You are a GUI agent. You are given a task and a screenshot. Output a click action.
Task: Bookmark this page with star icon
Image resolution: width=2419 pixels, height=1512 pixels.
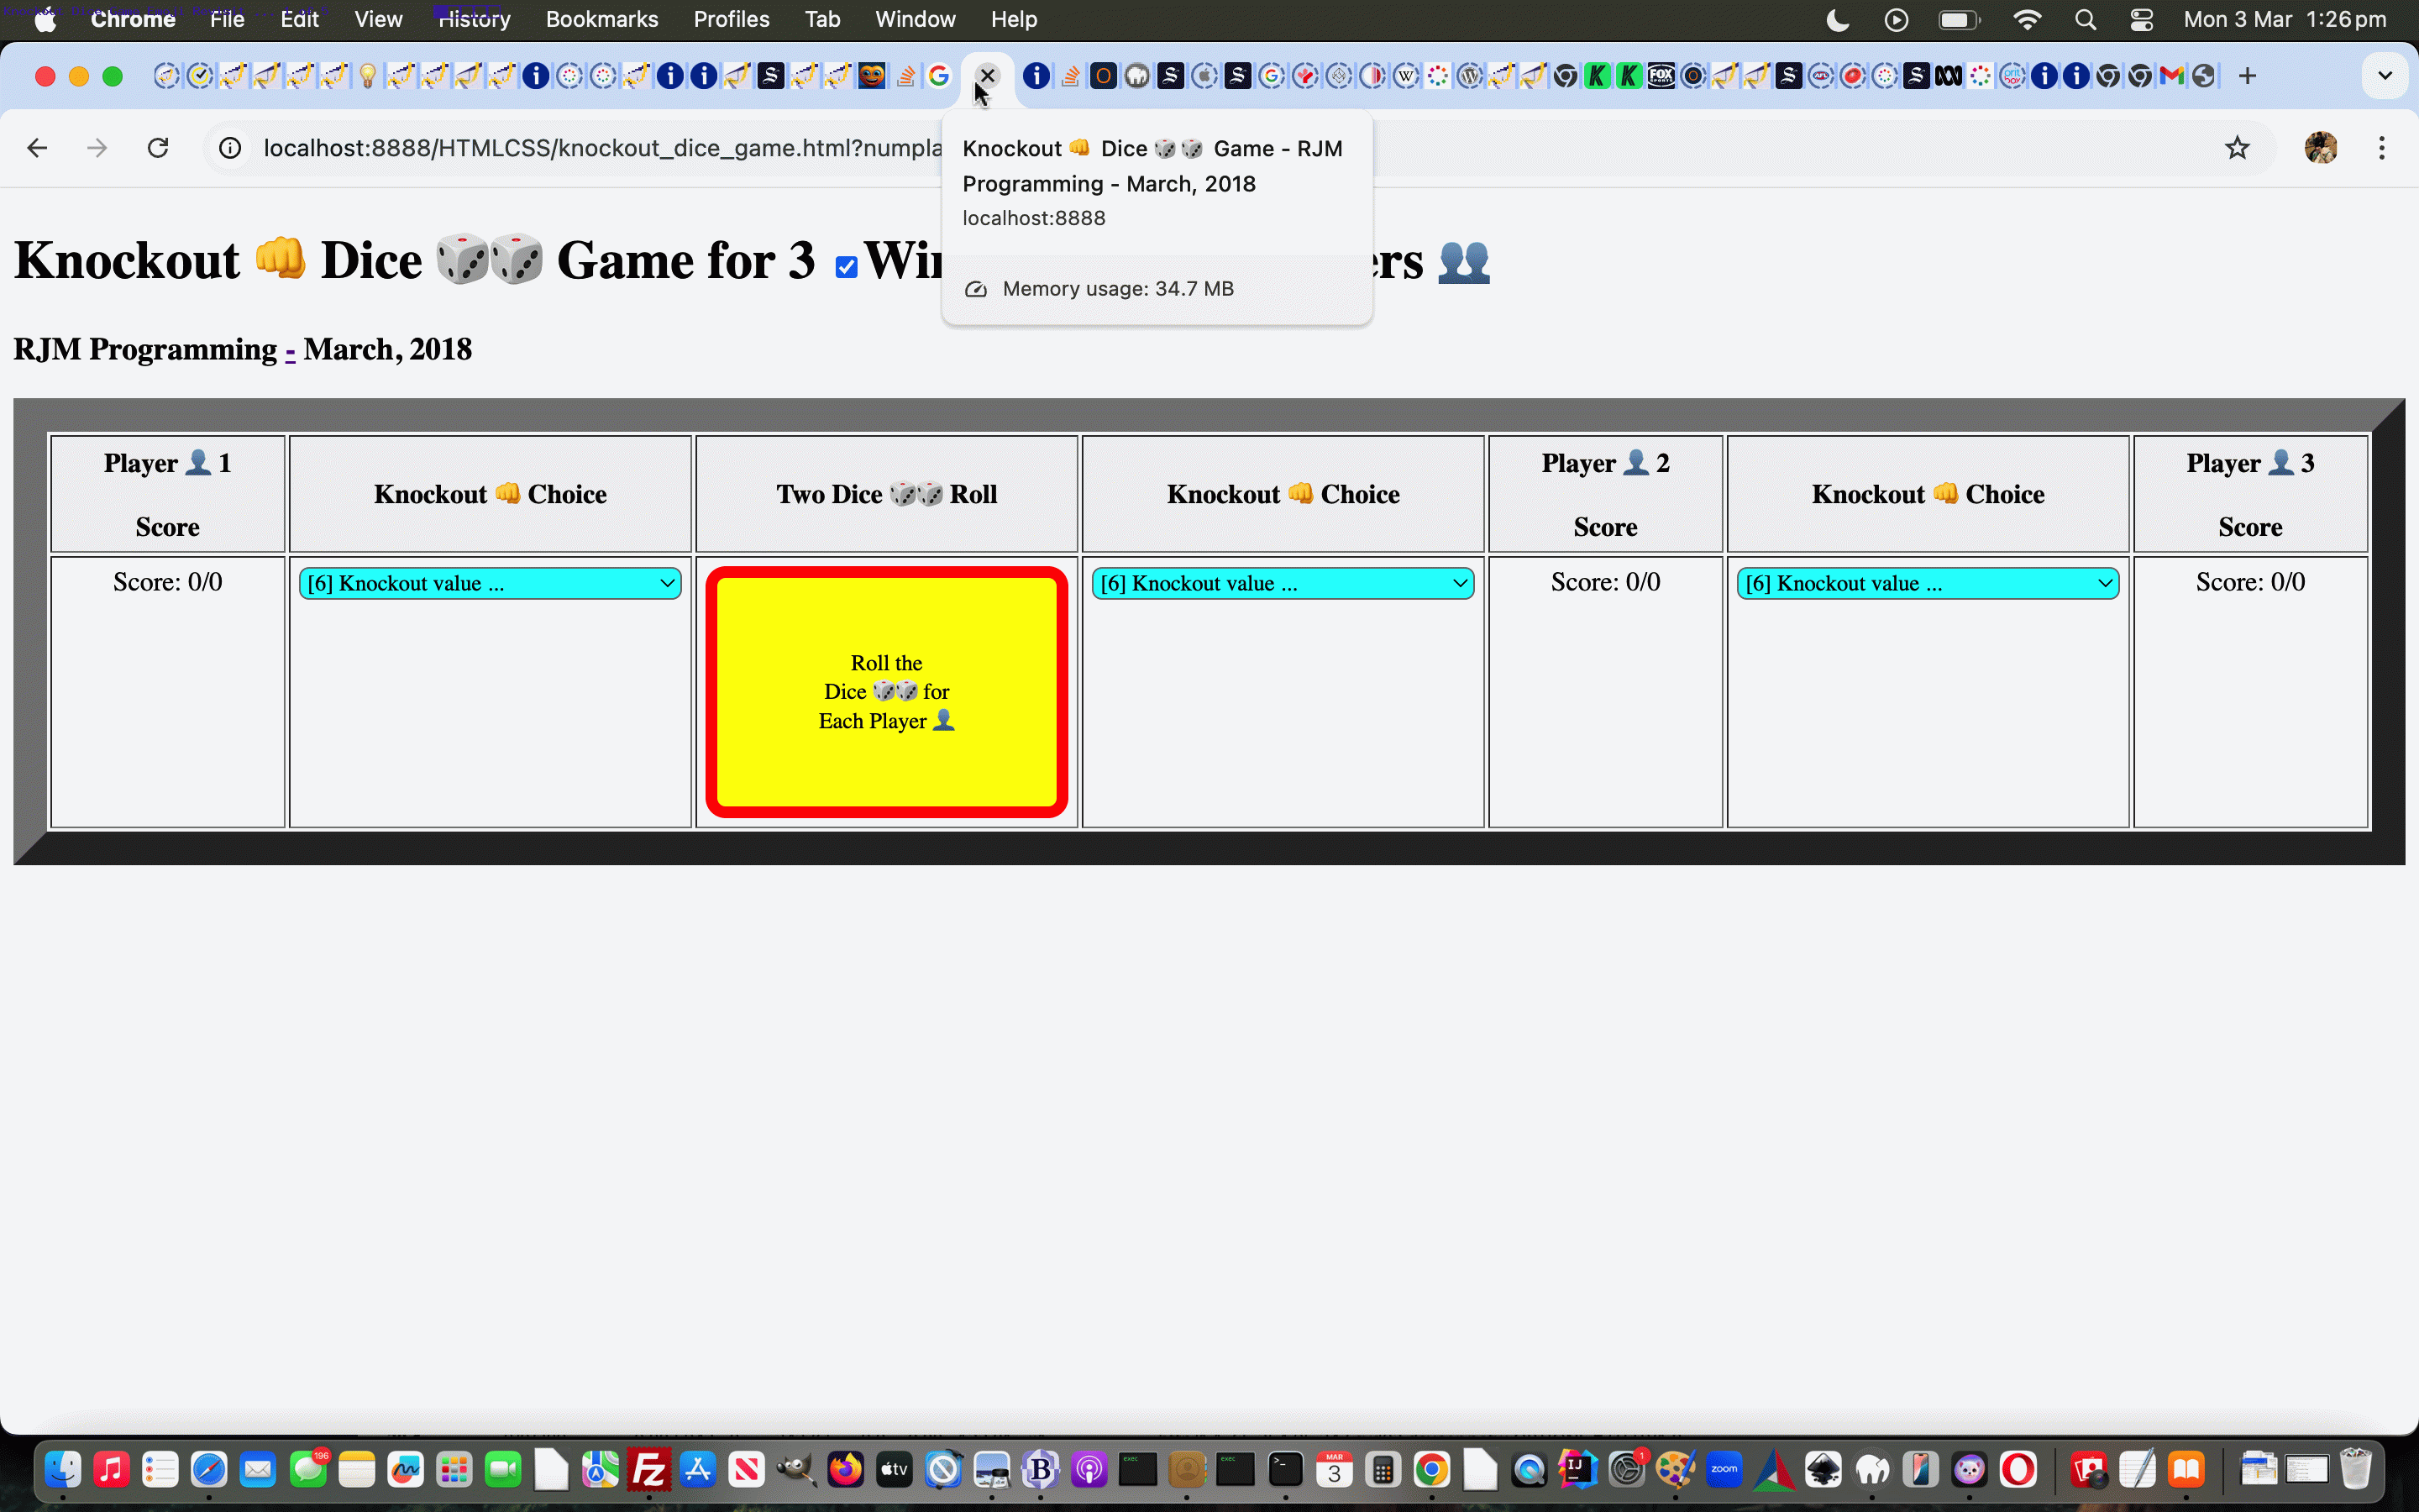(x=2237, y=148)
